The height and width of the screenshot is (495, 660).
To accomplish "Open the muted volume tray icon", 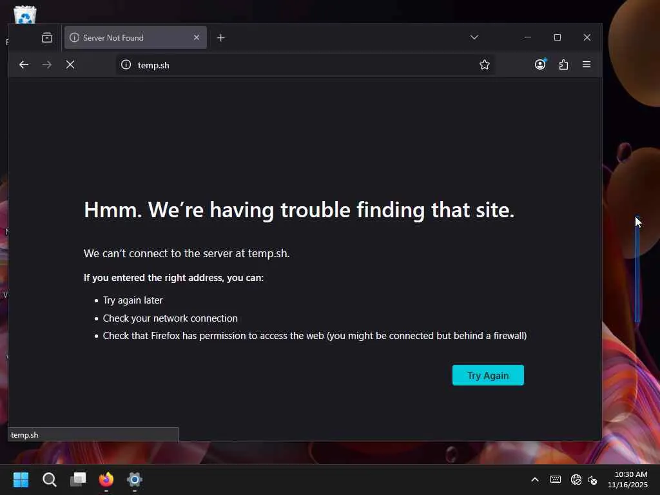I will 592,480.
